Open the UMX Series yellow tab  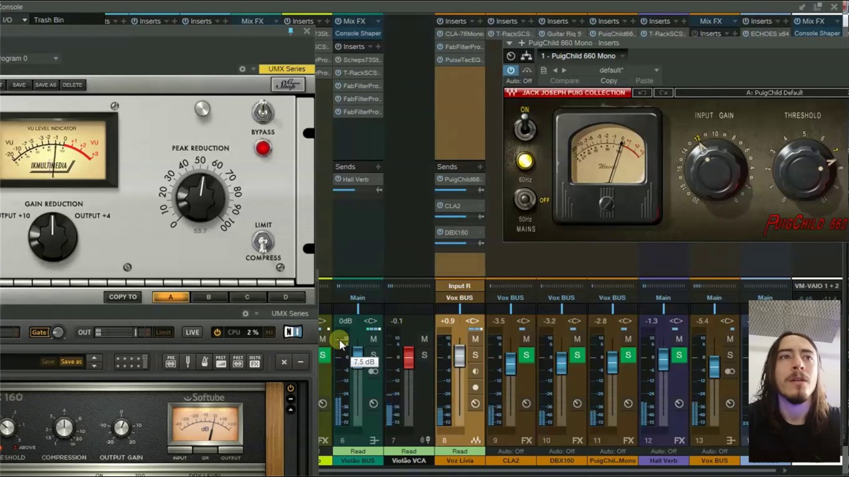287,69
